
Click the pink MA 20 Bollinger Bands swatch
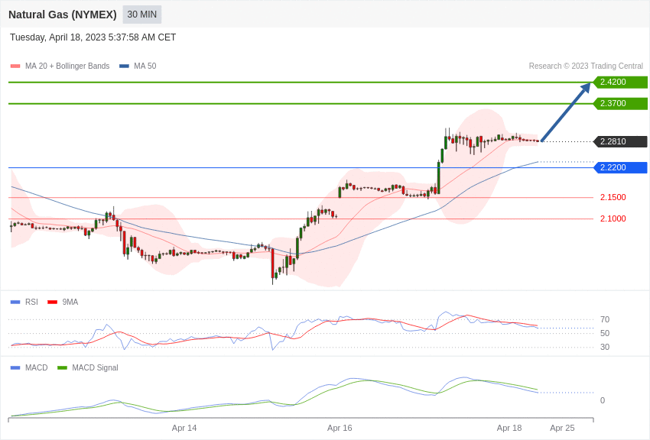click(x=15, y=66)
